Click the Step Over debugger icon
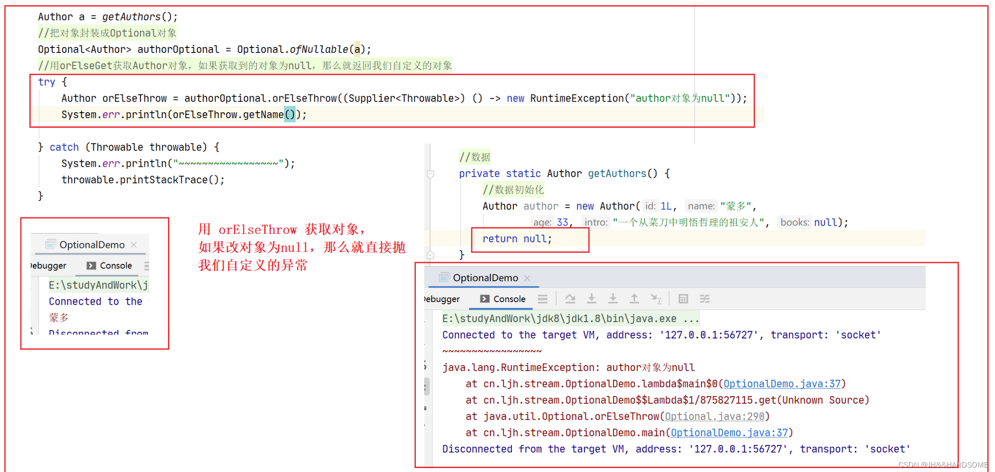 point(570,299)
